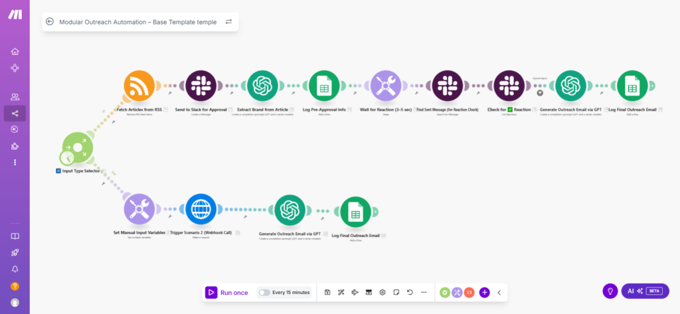Click filter icon before Generate Outreach Email via GPT
This screenshot has height=314, width=680.
[540, 93]
